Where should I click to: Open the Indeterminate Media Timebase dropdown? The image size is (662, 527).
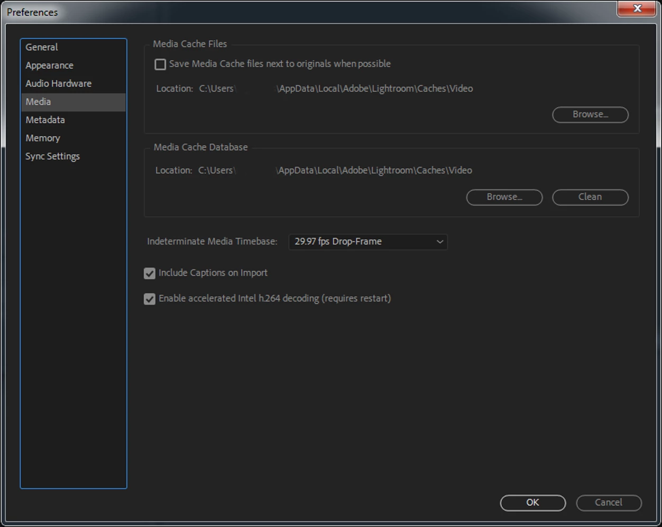tap(368, 242)
